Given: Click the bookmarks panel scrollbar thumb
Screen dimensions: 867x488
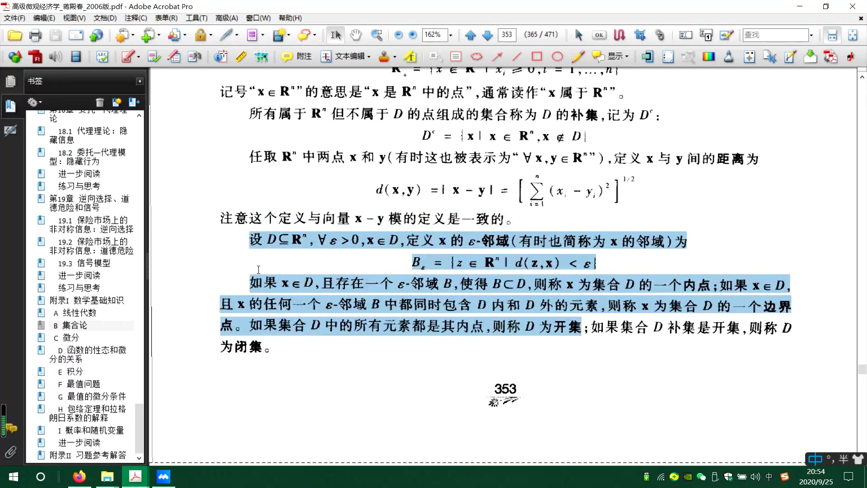Looking at the screenshot, I should 139,427.
